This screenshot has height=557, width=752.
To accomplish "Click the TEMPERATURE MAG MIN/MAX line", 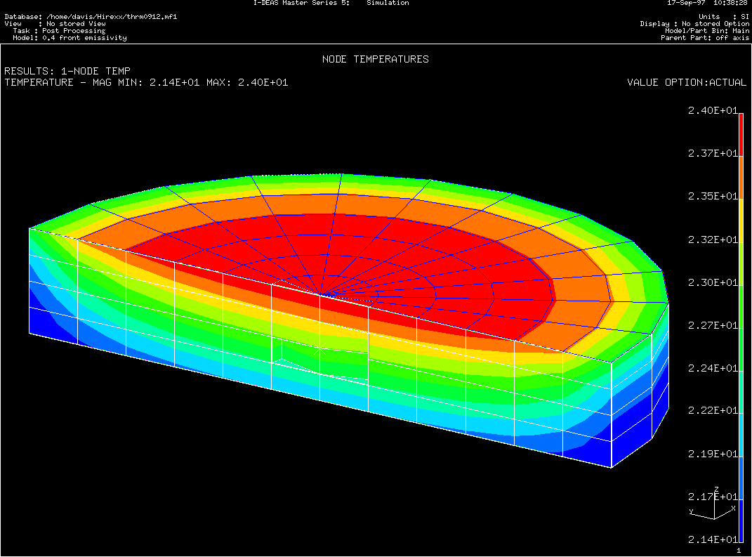I will 146,83.
